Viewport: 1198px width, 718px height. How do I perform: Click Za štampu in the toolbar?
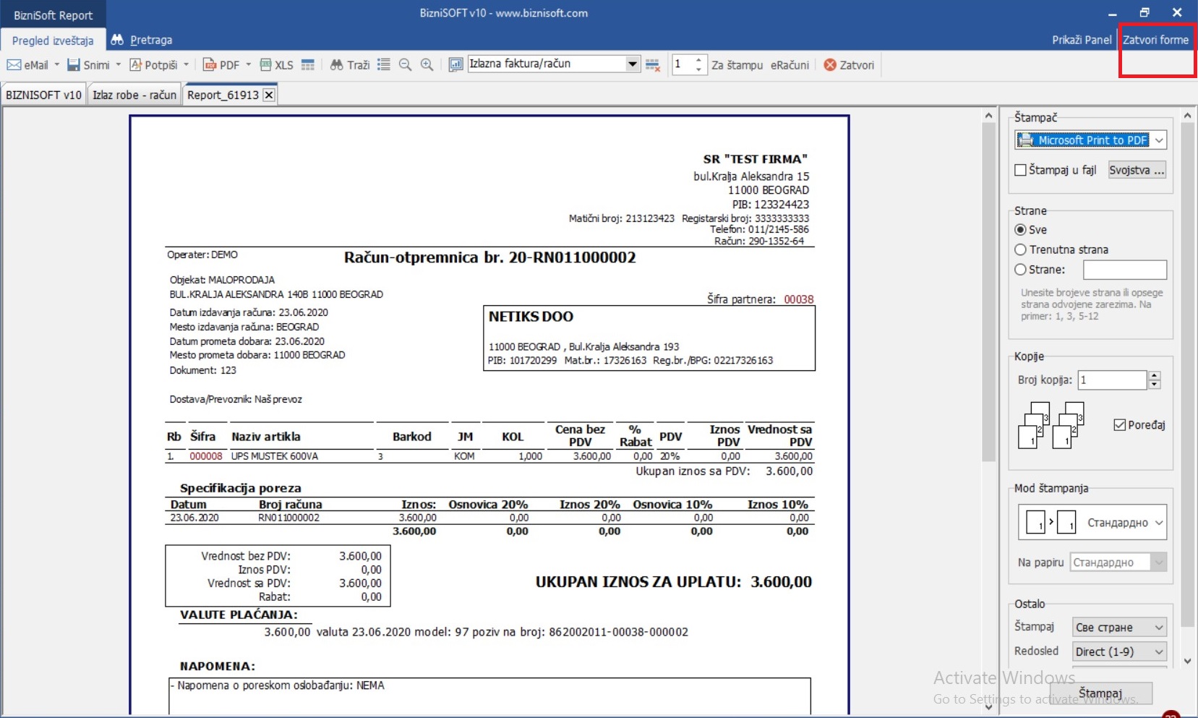pyautogui.click(x=737, y=65)
